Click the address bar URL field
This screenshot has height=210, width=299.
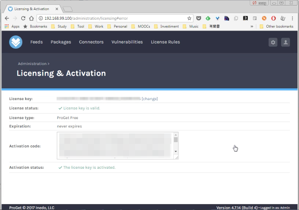tap(115, 18)
